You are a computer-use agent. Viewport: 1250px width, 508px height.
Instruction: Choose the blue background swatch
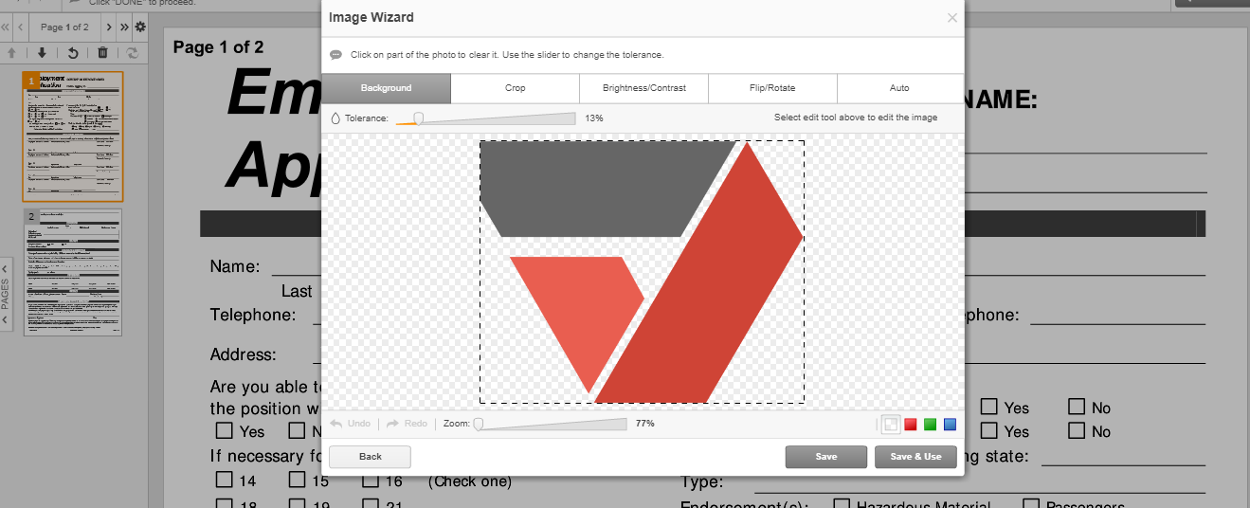[x=951, y=425]
